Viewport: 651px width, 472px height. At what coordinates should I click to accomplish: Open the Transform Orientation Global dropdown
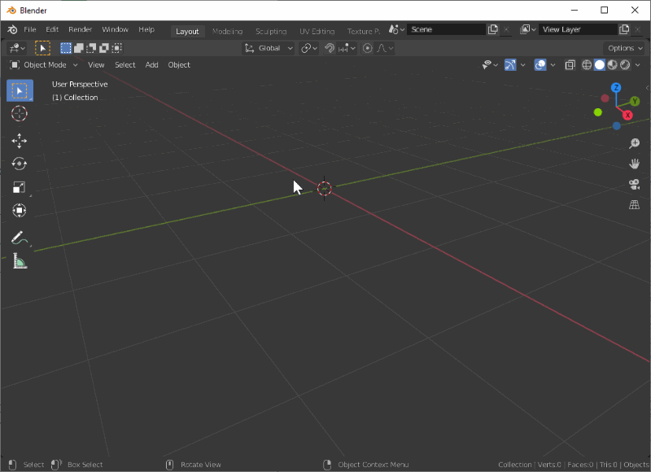[269, 47]
